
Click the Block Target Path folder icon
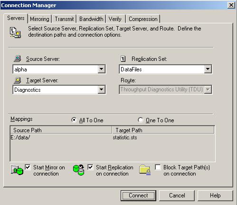coord(144,170)
